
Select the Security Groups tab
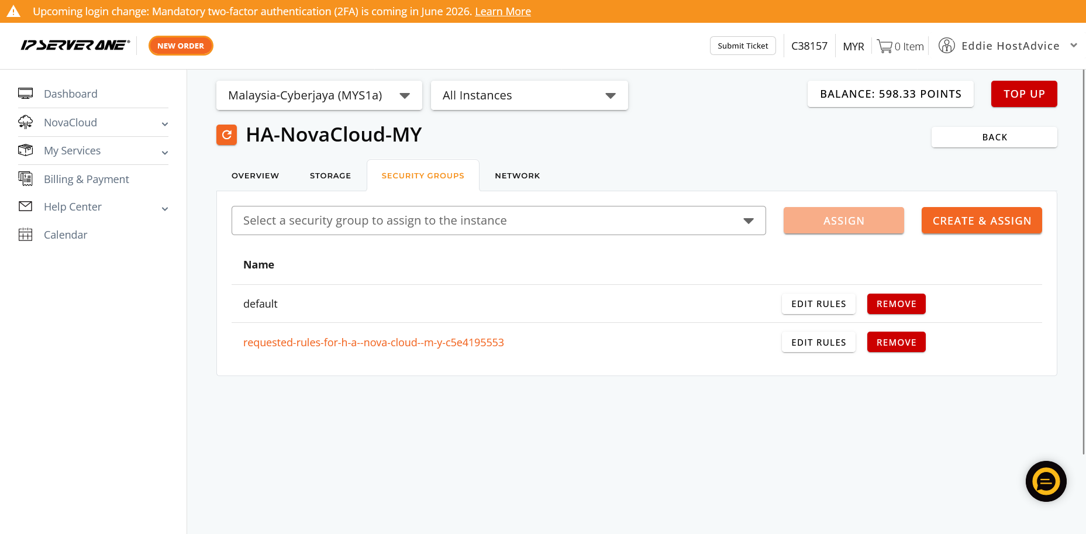(423, 175)
